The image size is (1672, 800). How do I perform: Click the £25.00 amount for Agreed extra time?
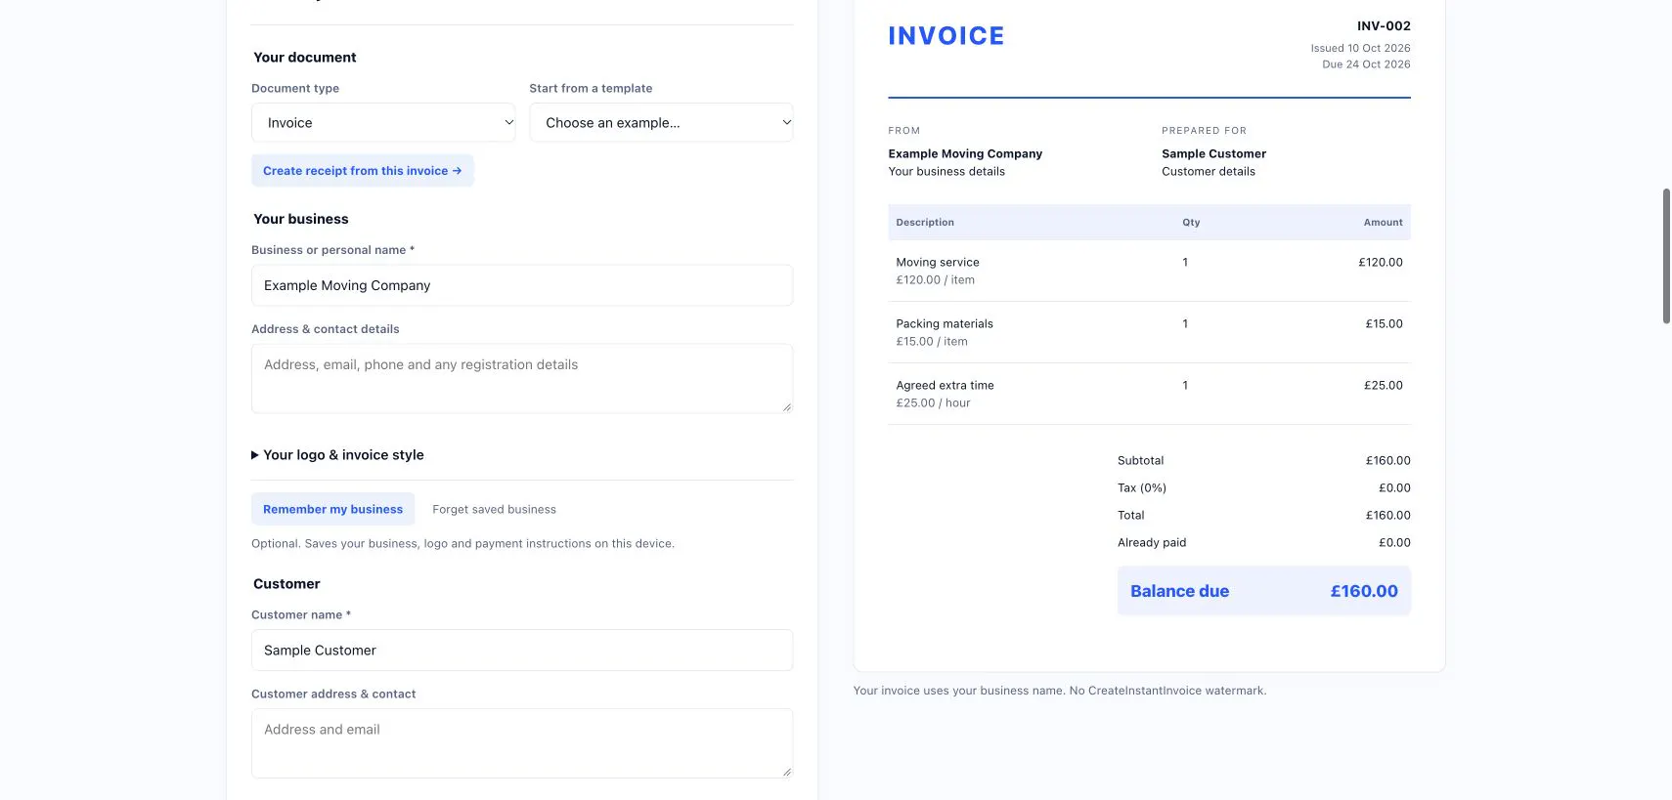tap(1383, 386)
